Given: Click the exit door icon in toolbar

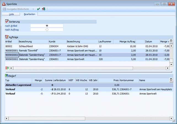Looking at the screenshot, I should tap(43, 9).
